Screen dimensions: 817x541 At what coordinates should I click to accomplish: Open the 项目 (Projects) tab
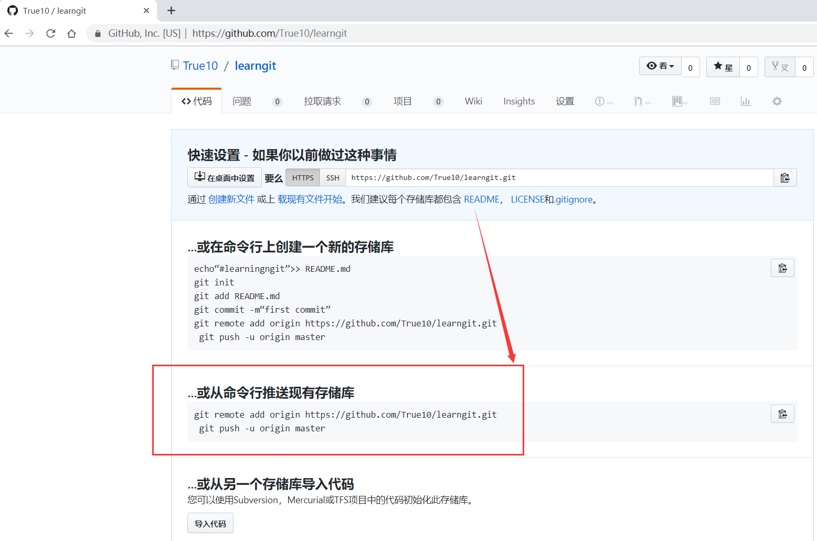(402, 101)
